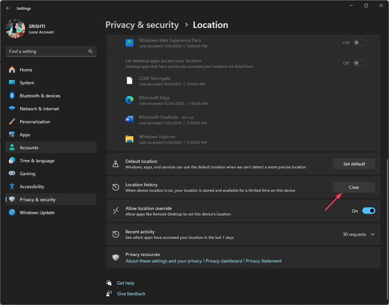Image resolution: width=389 pixels, height=305 pixels.
Task: Open the Privacy dashboard link
Action: pyautogui.click(x=224, y=261)
